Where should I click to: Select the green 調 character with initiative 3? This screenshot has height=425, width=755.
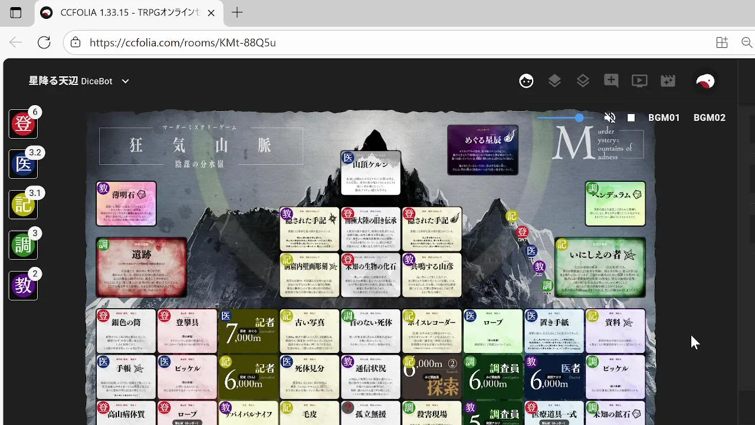tap(24, 244)
